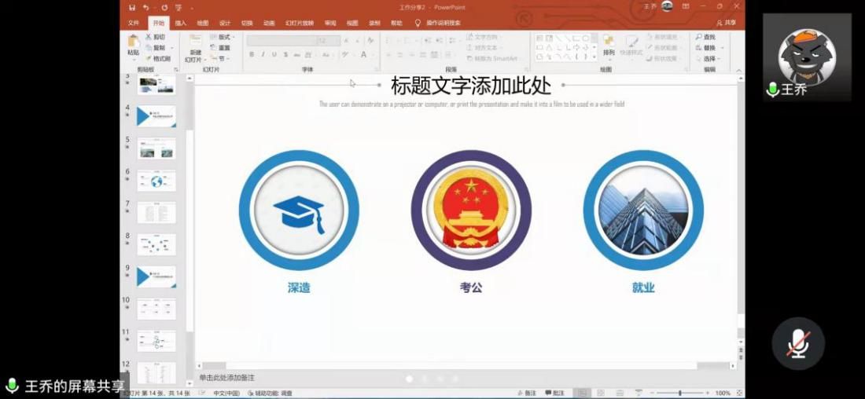Click the 100% zoom level
The width and height of the screenshot is (865, 399).
click(x=723, y=393)
